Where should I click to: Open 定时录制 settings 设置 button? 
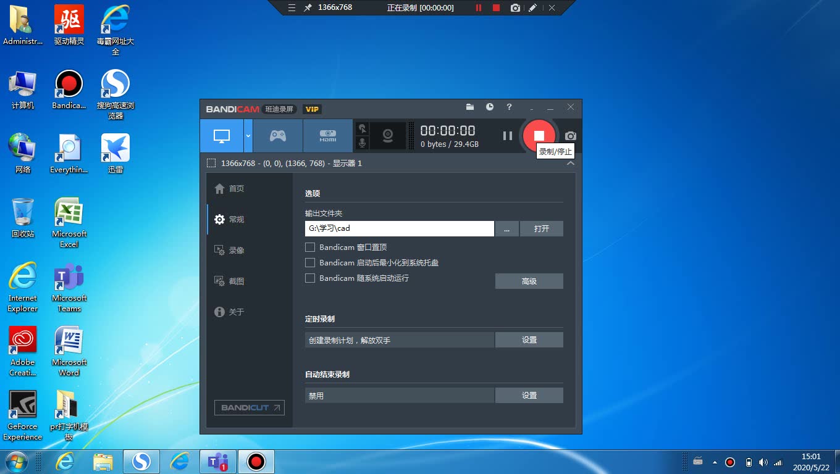pos(529,339)
